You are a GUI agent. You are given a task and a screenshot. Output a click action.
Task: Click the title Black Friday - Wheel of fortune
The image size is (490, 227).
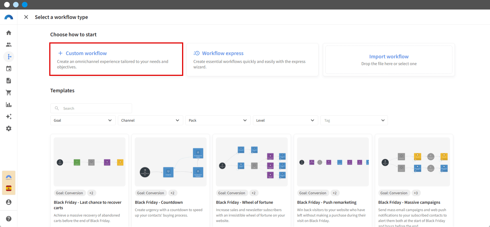pyautogui.click(x=244, y=202)
